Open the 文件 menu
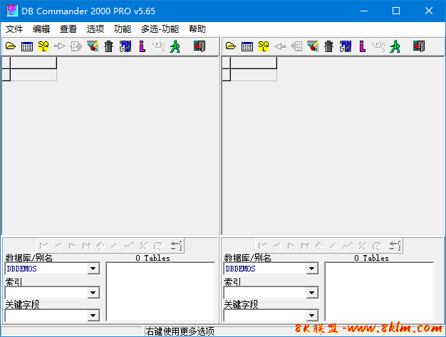Viewport: 446px width, 337px height. (14, 29)
